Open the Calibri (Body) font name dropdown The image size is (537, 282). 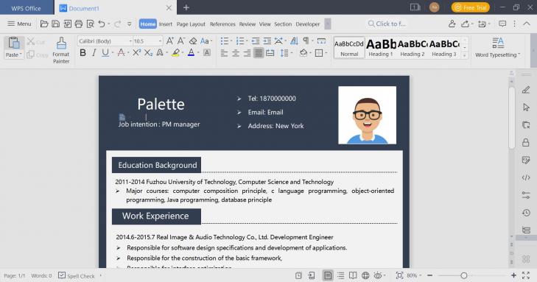(130, 41)
